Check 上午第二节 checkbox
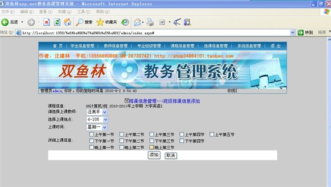 (x=122, y=134)
